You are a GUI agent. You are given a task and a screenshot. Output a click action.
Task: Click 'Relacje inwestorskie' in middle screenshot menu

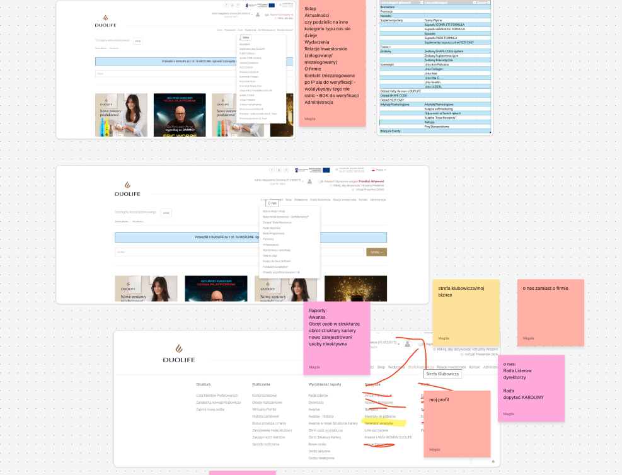(x=344, y=200)
